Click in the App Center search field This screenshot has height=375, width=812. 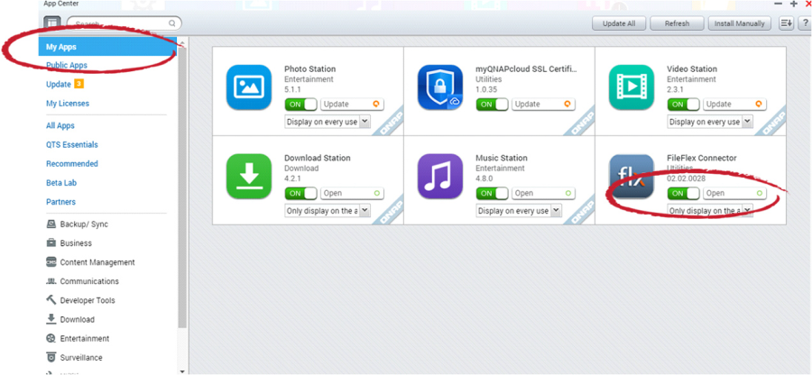[125, 23]
